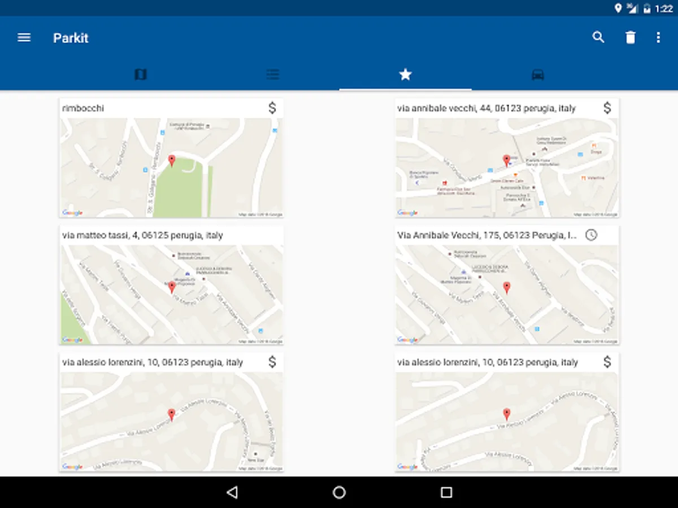Open via matteo tassi map thumbnail
This screenshot has width=678, height=508.
(171, 295)
